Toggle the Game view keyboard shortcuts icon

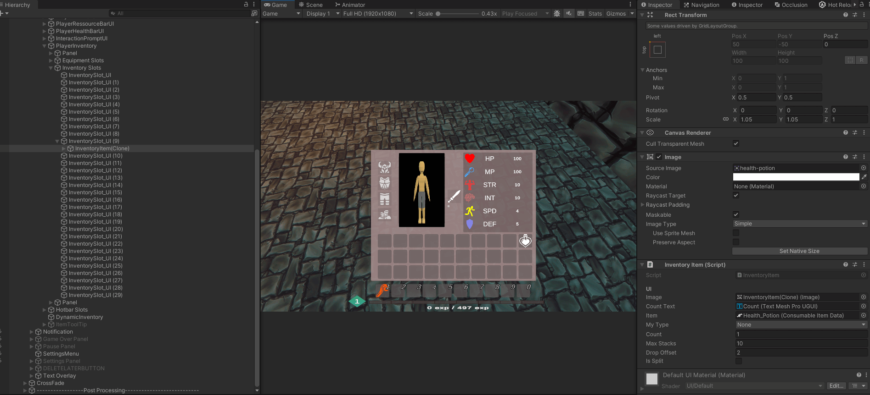[581, 13]
